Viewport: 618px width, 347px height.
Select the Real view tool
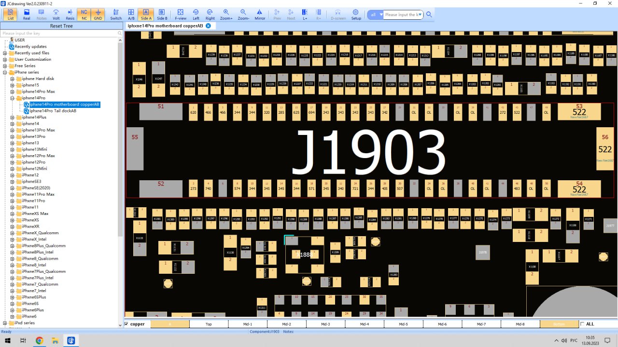point(27,14)
